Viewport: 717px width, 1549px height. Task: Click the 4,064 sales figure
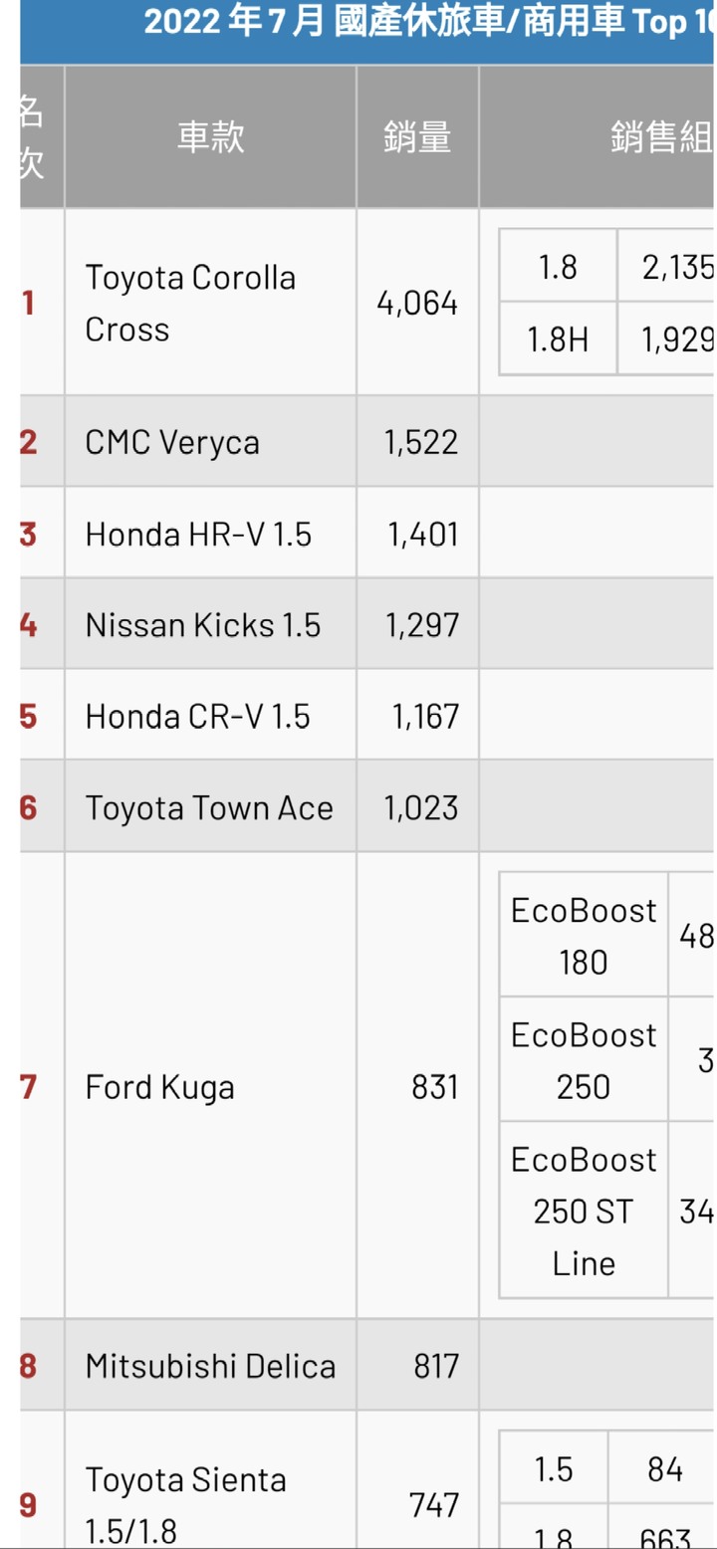pyautogui.click(x=417, y=303)
